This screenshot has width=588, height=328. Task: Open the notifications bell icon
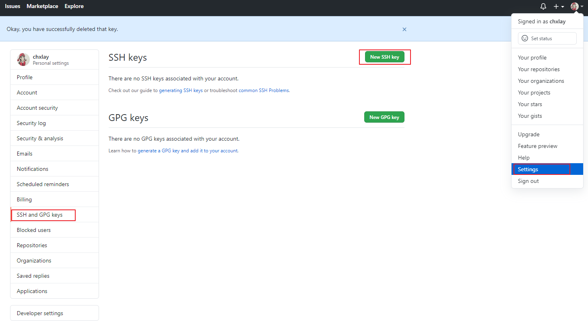click(x=543, y=6)
